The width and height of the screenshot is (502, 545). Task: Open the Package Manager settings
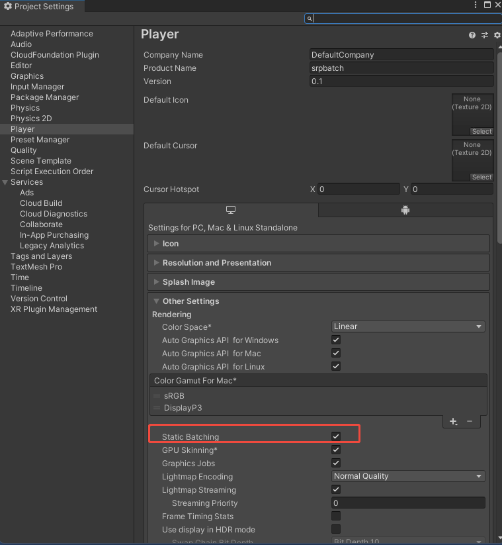pos(45,97)
